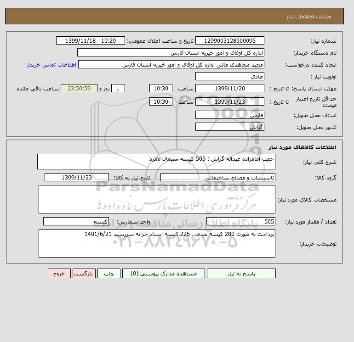Click the گروه کالا field تاسیسات و مصالح ساختمانی
This screenshot has height=342, width=354.
click(x=217, y=177)
